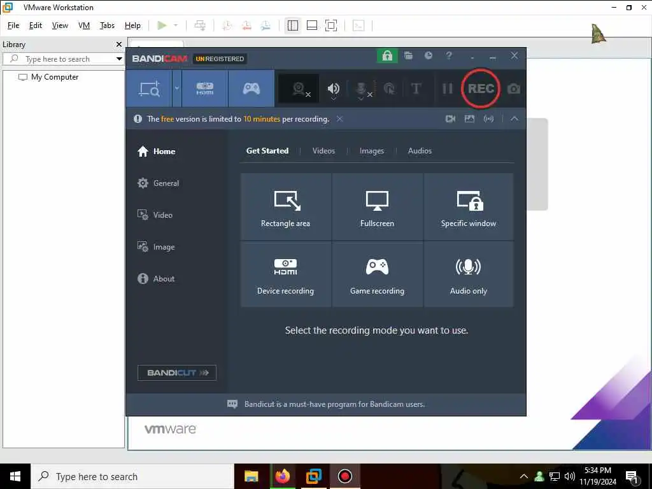Dismiss the free version notice
This screenshot has height=489, width=652.
point(340,119)
